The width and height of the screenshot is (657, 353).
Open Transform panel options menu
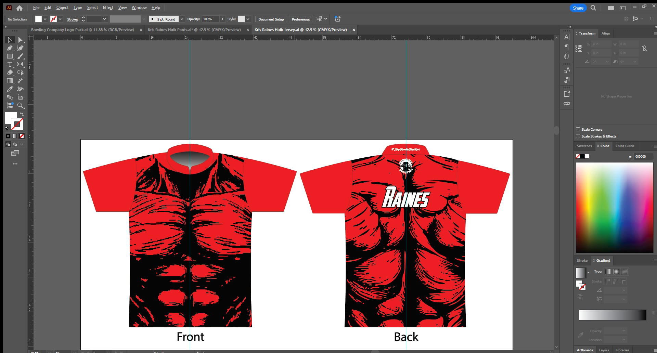(655, 34)
